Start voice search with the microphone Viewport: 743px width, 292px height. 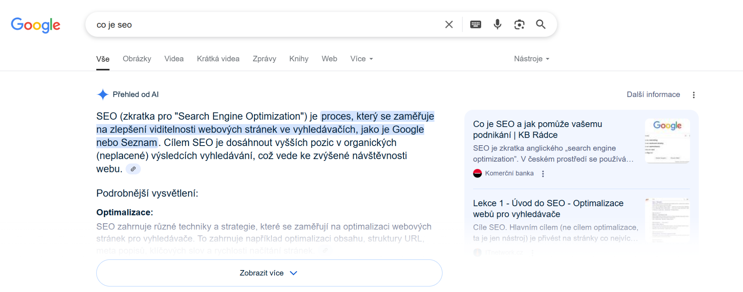click(497, 25)
